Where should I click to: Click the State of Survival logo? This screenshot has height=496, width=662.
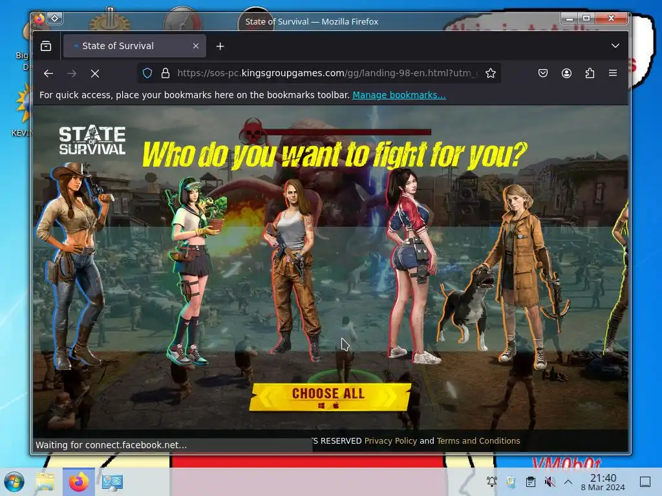tap(92, 140)
